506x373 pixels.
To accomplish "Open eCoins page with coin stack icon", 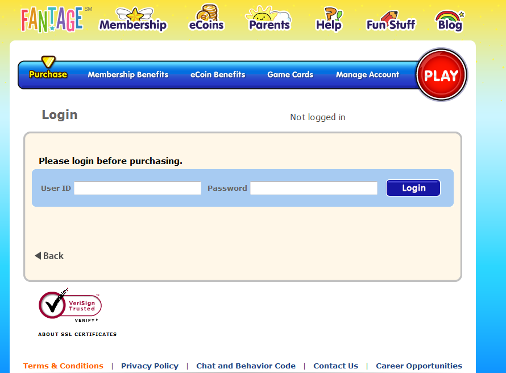I will pyautogui.click(x=206, y=18).
